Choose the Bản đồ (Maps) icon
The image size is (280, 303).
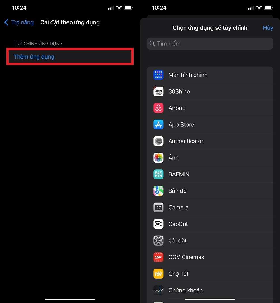click(158, 191)
